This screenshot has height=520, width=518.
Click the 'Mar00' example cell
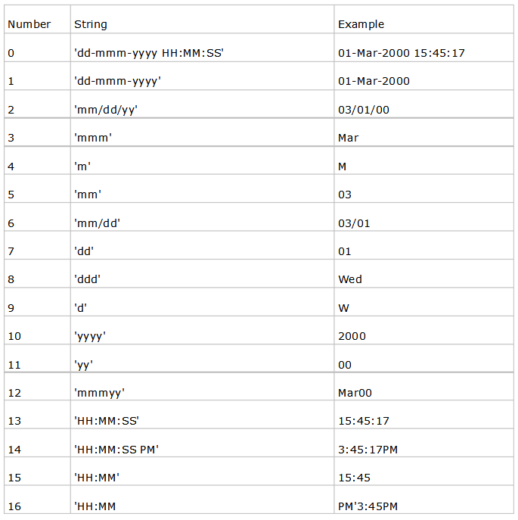coord(355,393)
